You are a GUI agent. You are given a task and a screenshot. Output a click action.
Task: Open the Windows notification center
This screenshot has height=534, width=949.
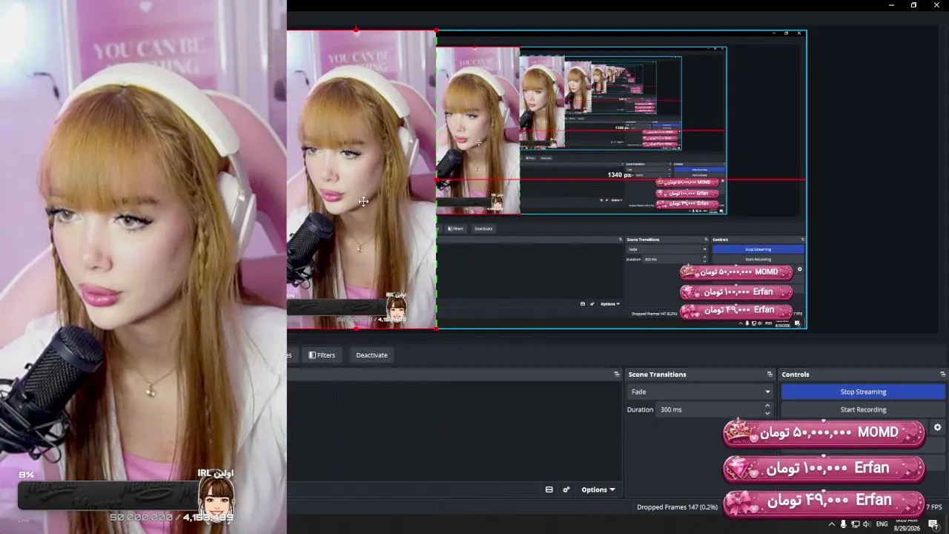click(933, 524)
